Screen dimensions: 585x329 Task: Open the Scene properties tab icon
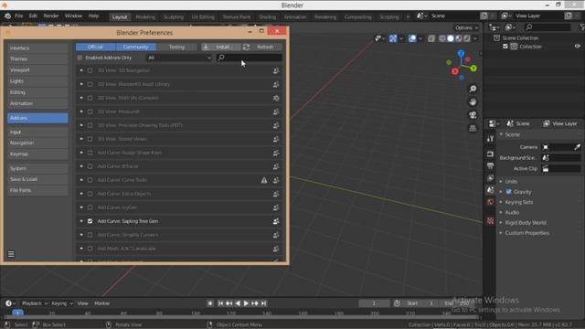tap(490, 190)
